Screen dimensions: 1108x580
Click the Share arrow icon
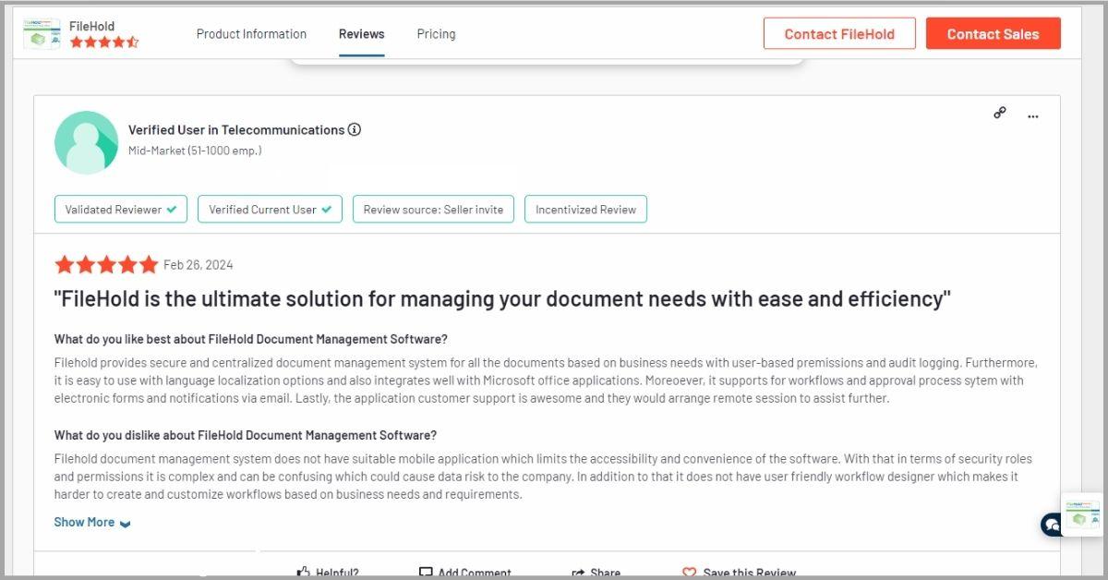pos(578,573)
